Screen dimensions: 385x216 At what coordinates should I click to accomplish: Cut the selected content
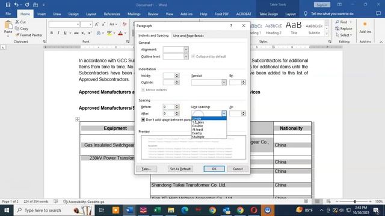point(20,22)
